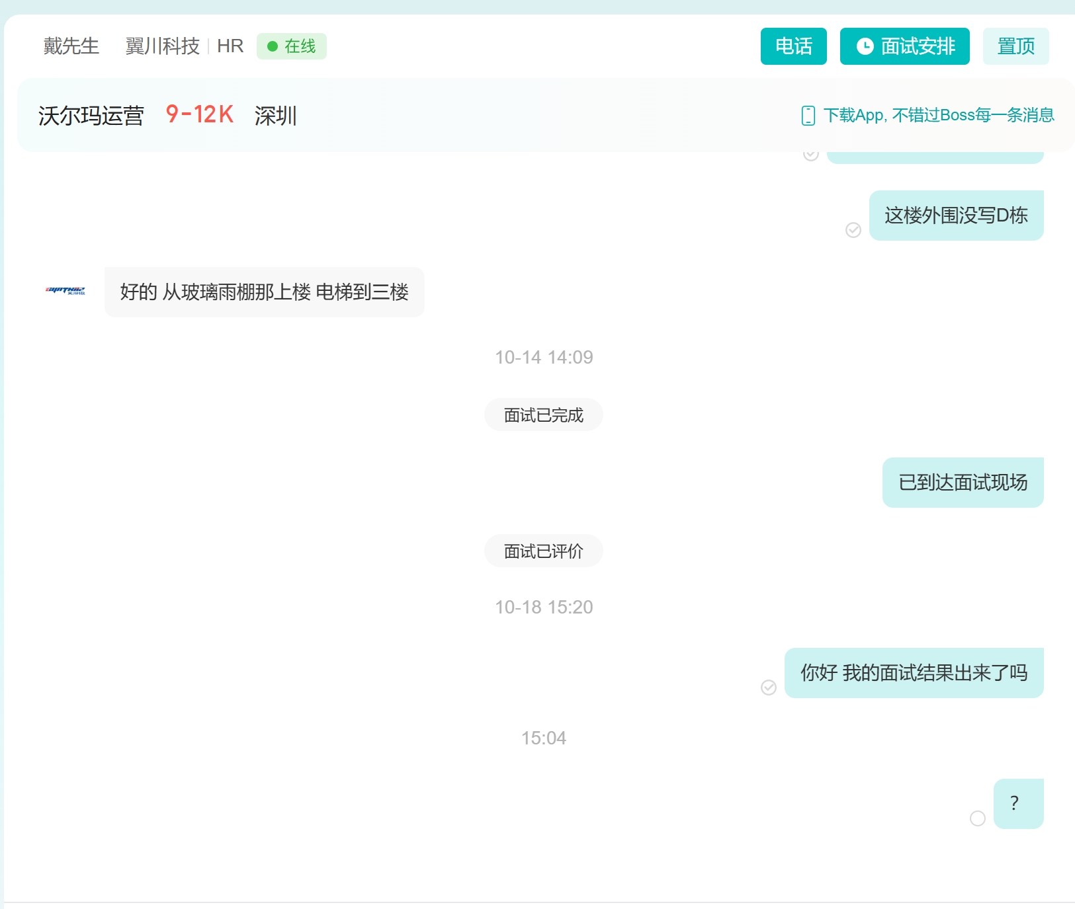
Task: Click the ? message bubble
Action: pos(1018,804)
